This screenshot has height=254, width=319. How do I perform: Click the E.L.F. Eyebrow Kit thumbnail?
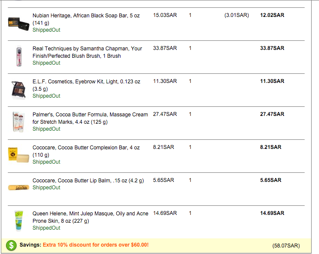point(18,89)
